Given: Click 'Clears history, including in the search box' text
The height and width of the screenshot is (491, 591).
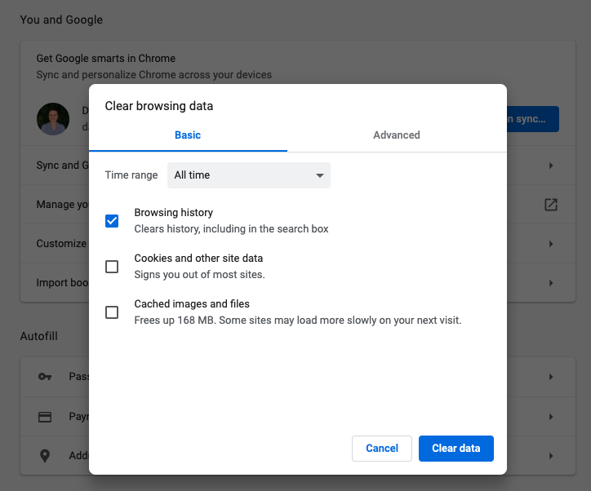Looking at the screenshot, I should pyautogui.click(x=232, y=229).
